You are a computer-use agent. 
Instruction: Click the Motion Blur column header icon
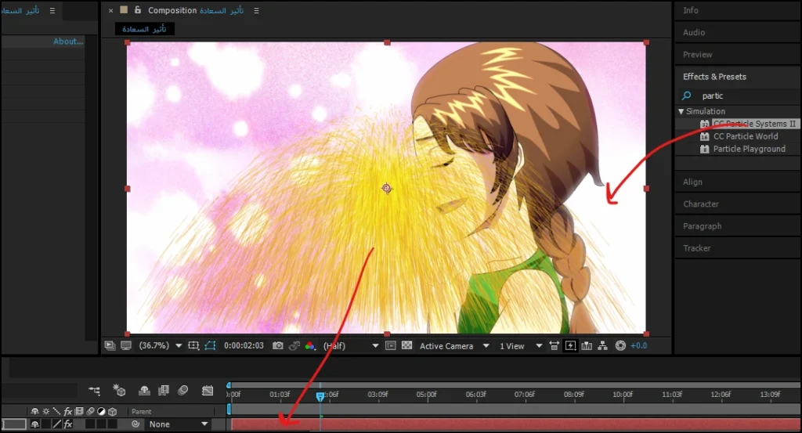(91, 411)
